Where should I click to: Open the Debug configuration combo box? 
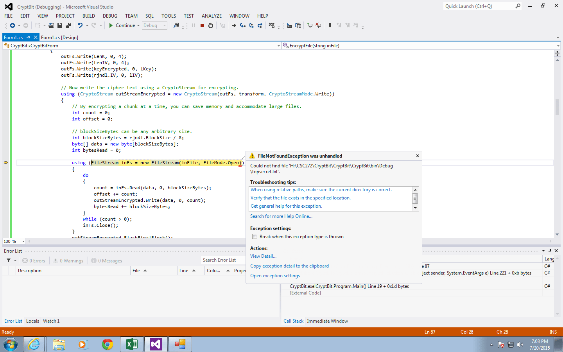pyautogui.click(x=154, y=25)
